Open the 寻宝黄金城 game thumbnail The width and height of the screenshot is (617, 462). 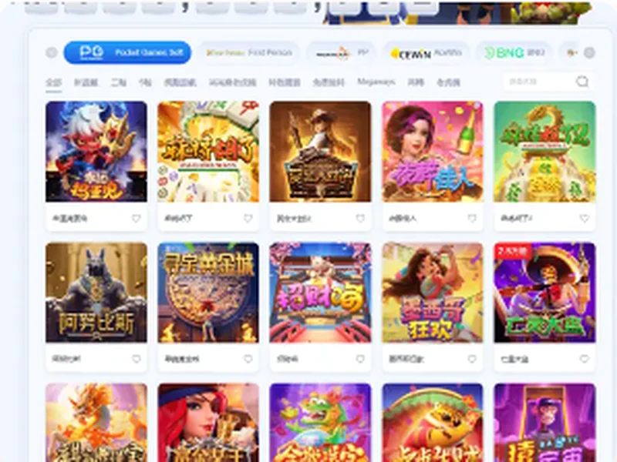[208, 293]
